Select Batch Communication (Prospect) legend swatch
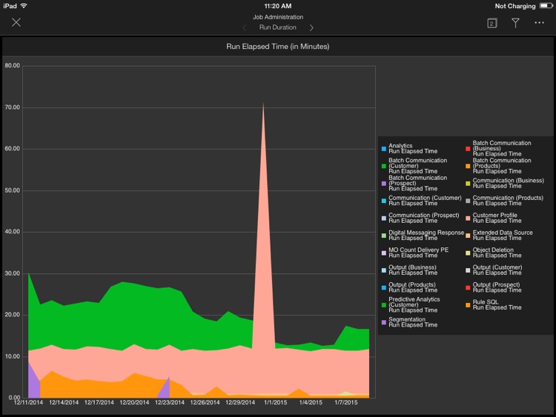This screenshot has height=417, width=556. pyautogui.click(x=384, y=184)
